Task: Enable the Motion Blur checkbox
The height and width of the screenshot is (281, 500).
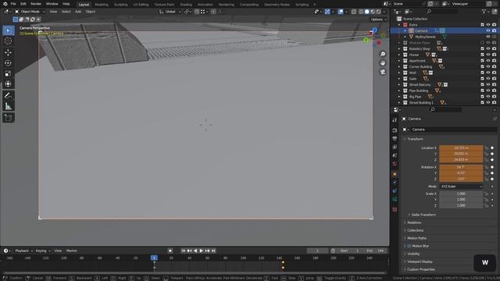Action: point(409,246)
